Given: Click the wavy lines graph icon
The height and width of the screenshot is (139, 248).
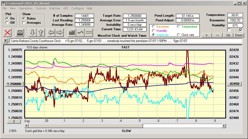Looking at the screenshot, I should 89,33.
